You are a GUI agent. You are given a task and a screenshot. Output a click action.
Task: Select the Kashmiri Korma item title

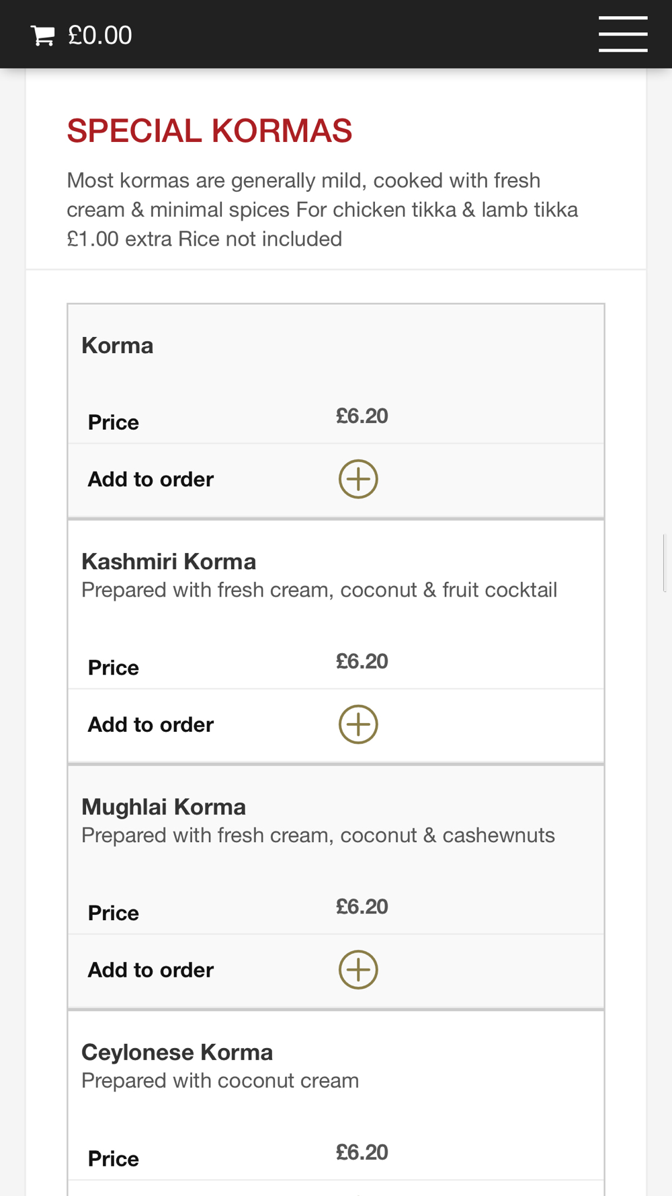169,561
